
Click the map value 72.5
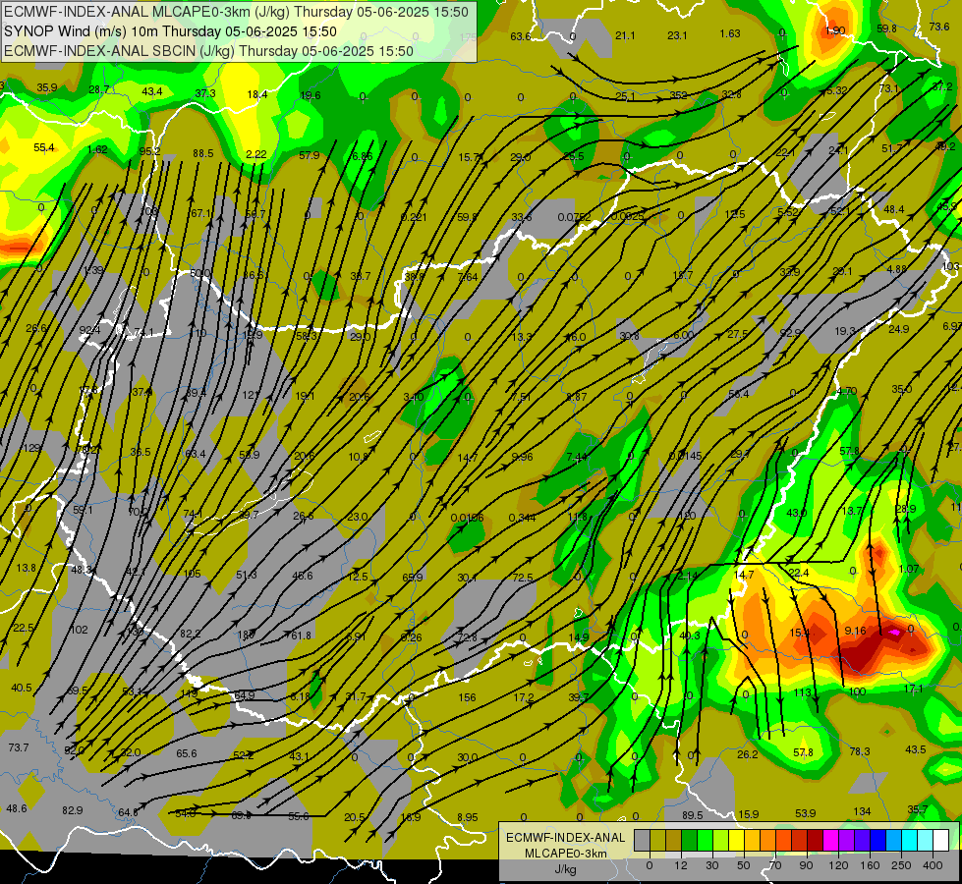[x=522, y=578]
